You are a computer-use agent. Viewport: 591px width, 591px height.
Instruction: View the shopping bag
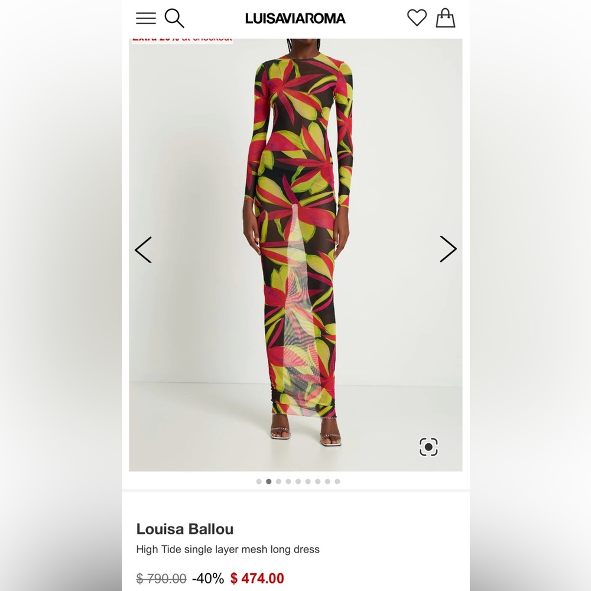tap(446, 18)
